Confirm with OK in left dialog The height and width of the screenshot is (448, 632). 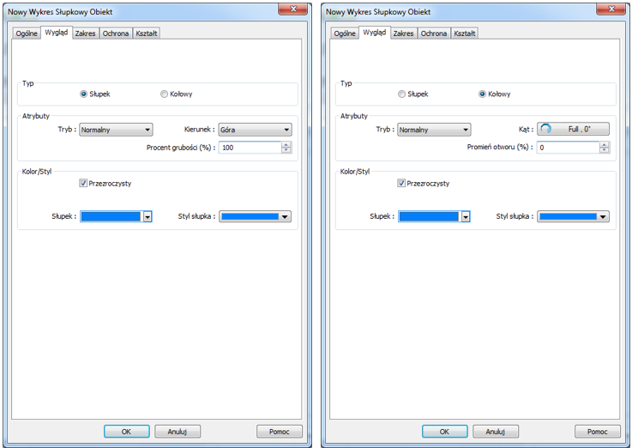(x=127, y=432)
